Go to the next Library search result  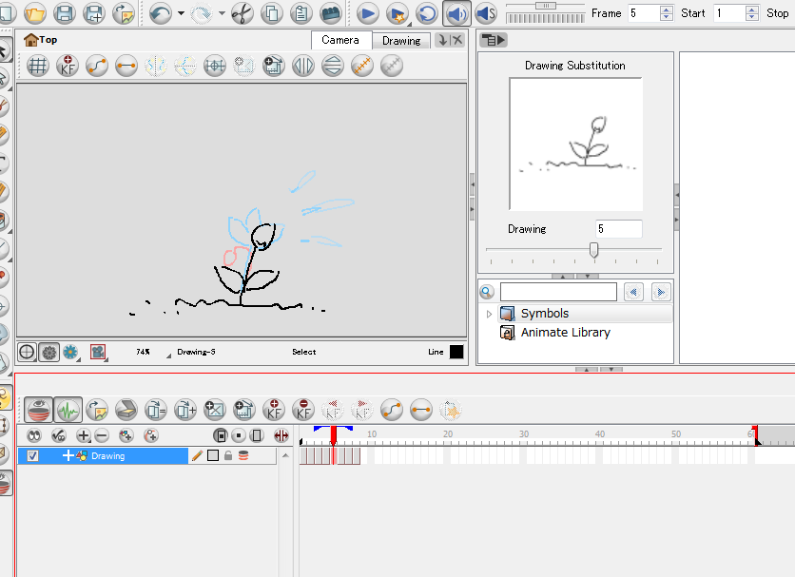661,292
